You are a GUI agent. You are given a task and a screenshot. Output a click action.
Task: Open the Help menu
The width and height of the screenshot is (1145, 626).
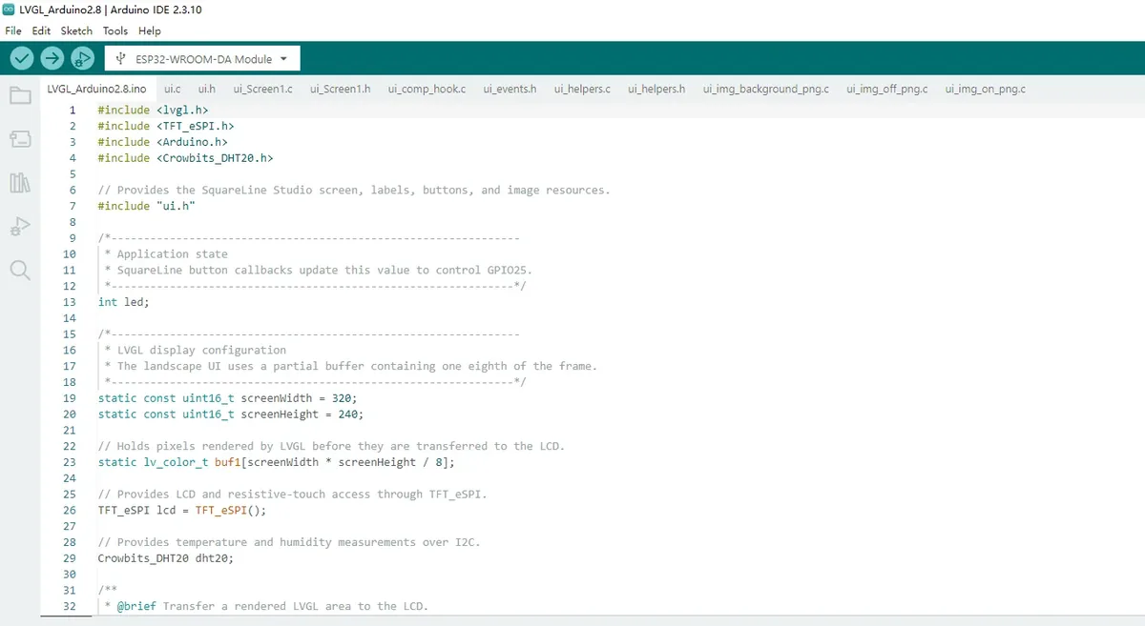[150, 30]
